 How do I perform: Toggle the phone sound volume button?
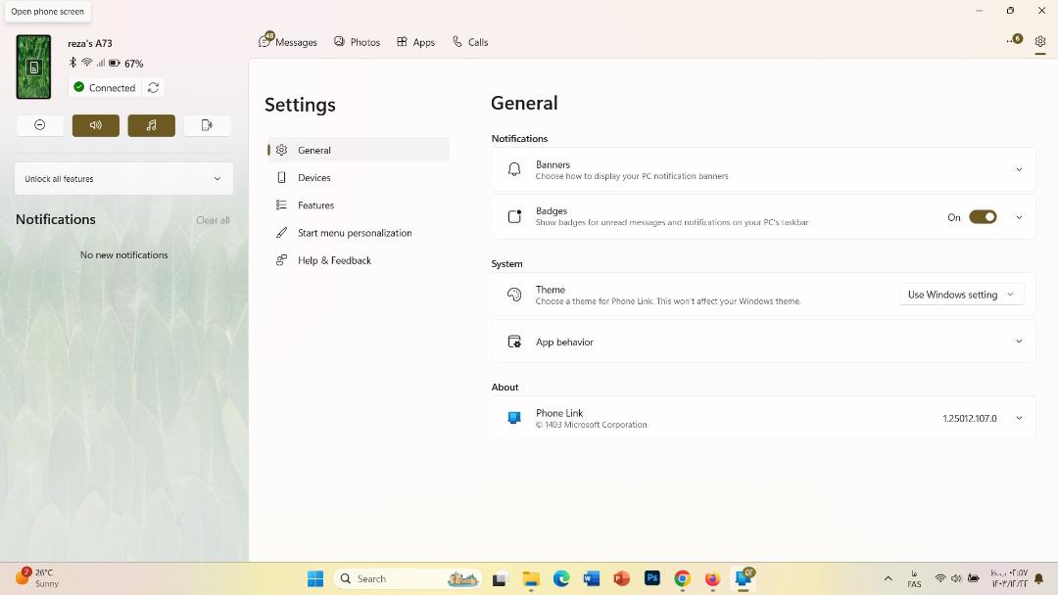click(96, 125)
